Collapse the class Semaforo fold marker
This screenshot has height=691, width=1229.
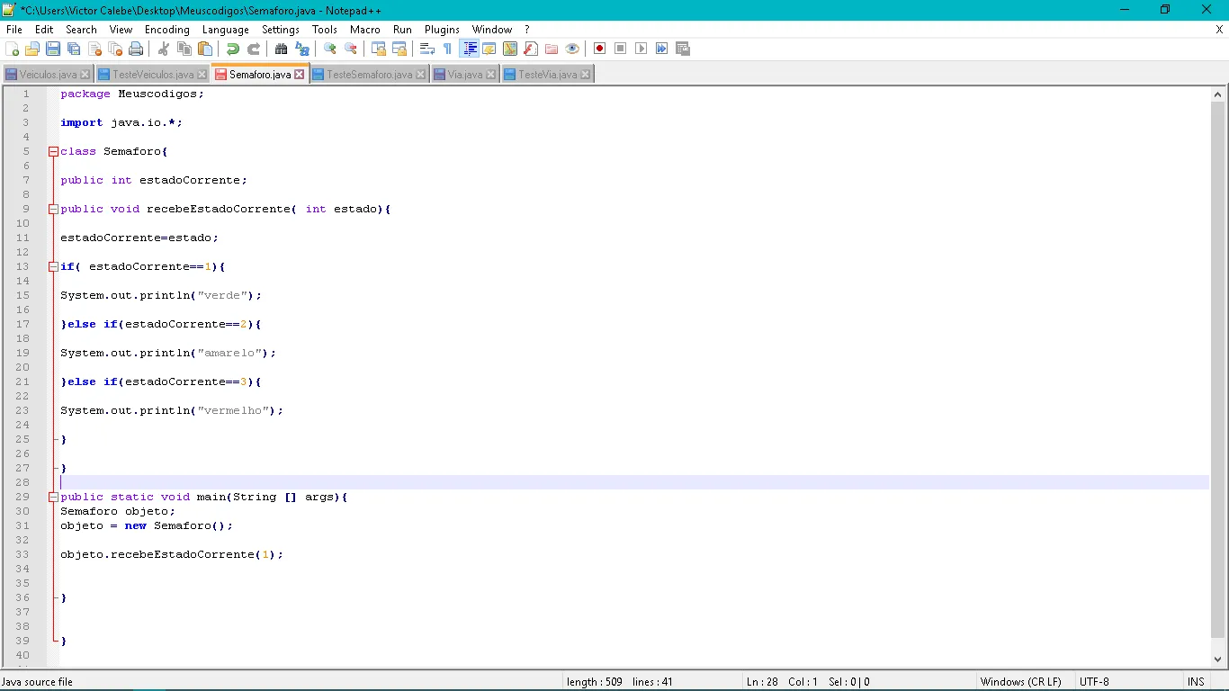tap(53, 152)
